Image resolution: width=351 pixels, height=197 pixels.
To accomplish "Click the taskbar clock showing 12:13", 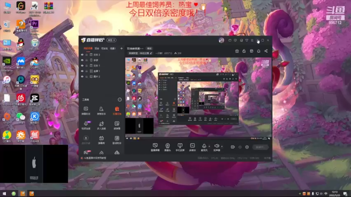I will 334,193.
